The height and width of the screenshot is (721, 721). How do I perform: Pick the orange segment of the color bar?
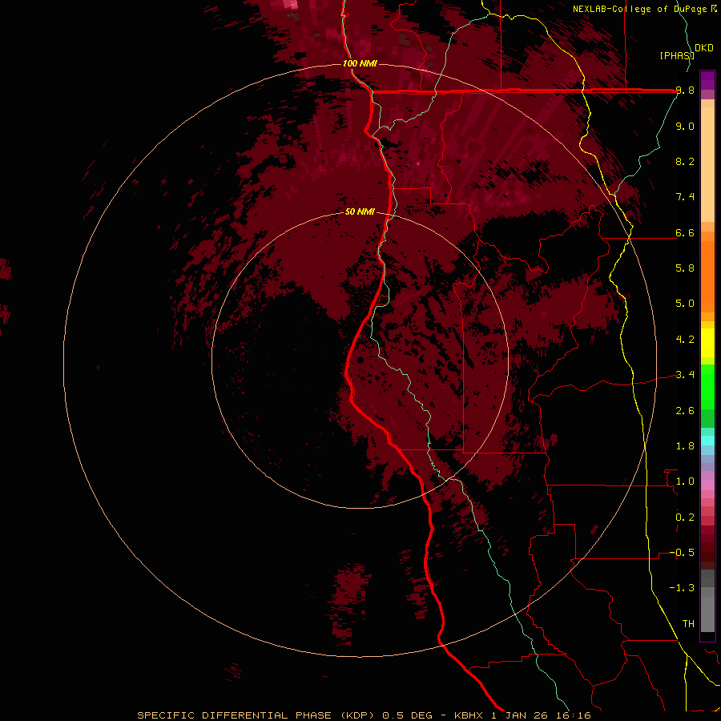(707, 276)
